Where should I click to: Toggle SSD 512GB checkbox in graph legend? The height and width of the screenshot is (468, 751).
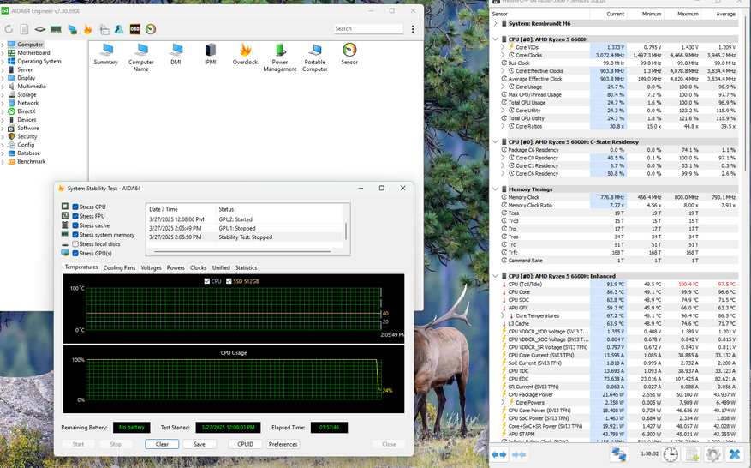(x=229, y=281)
